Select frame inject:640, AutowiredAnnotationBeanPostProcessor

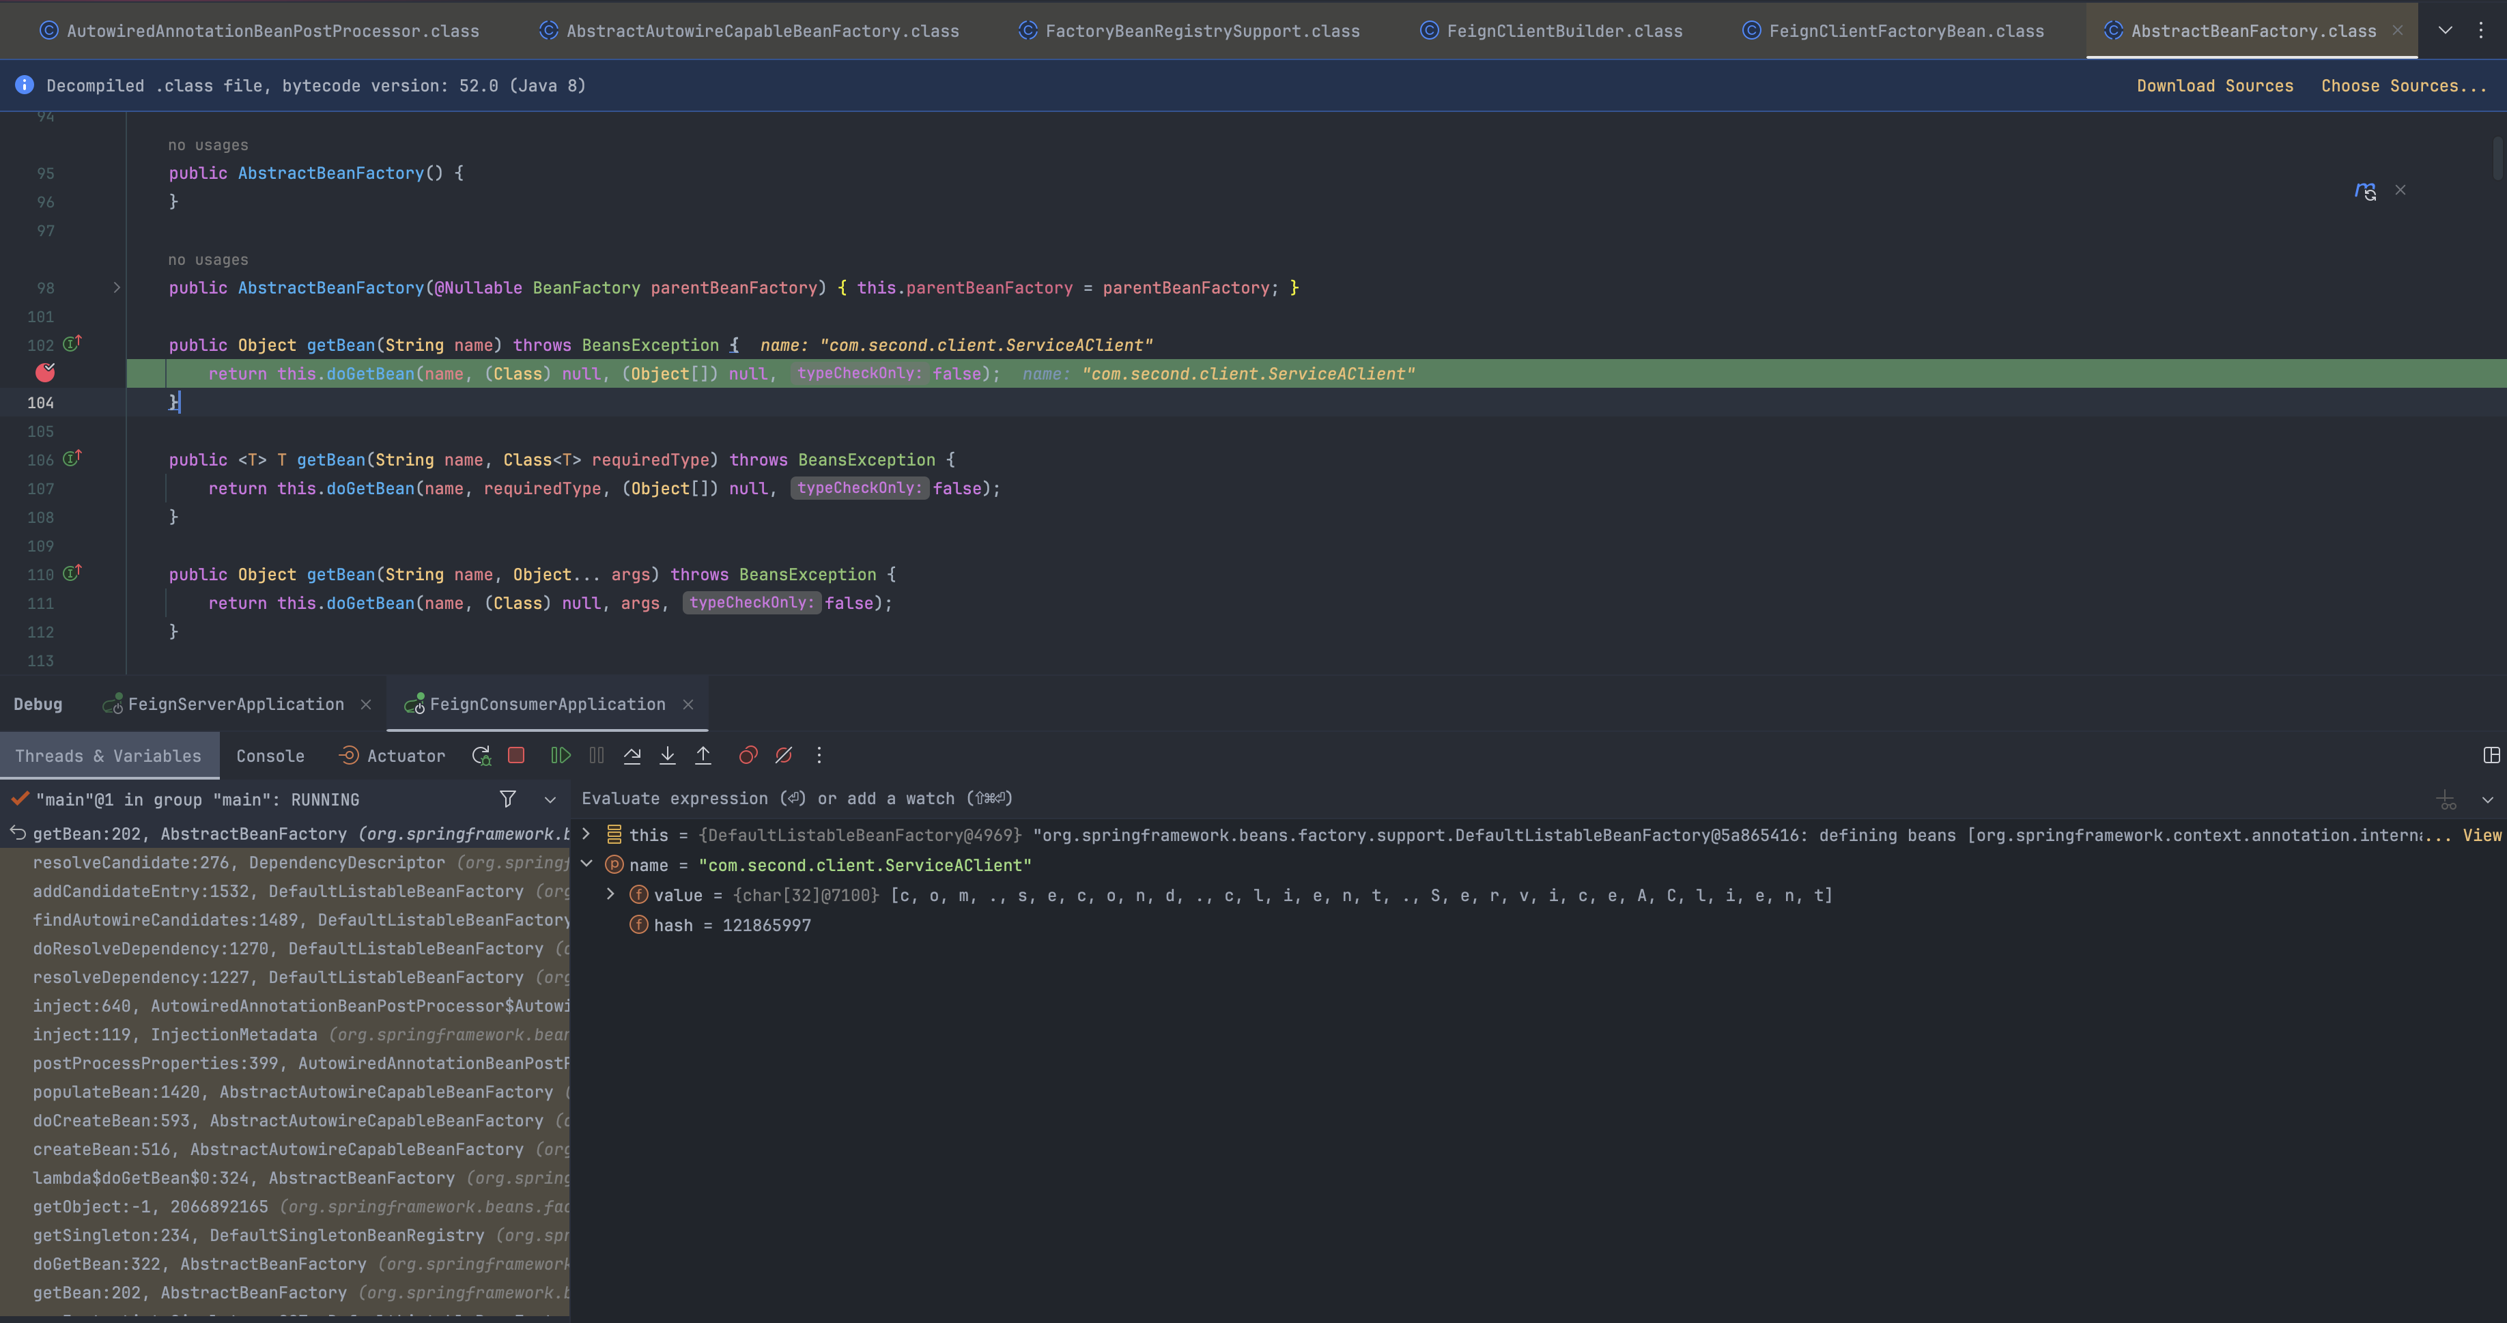285,1006
